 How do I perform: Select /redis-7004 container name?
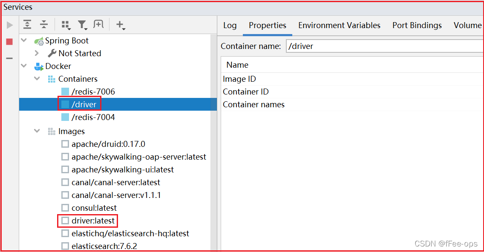point(93,117)
